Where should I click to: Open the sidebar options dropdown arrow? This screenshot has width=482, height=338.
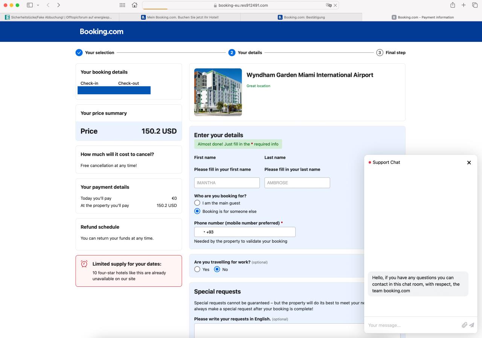tap(38, 5)
